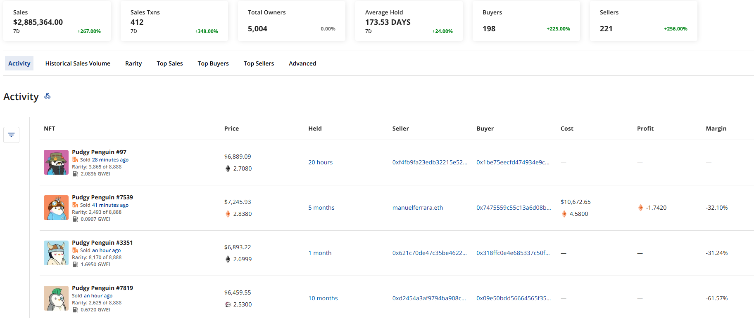
Task: Click the currency icon beside 2.8380 price
Action: 228,214
